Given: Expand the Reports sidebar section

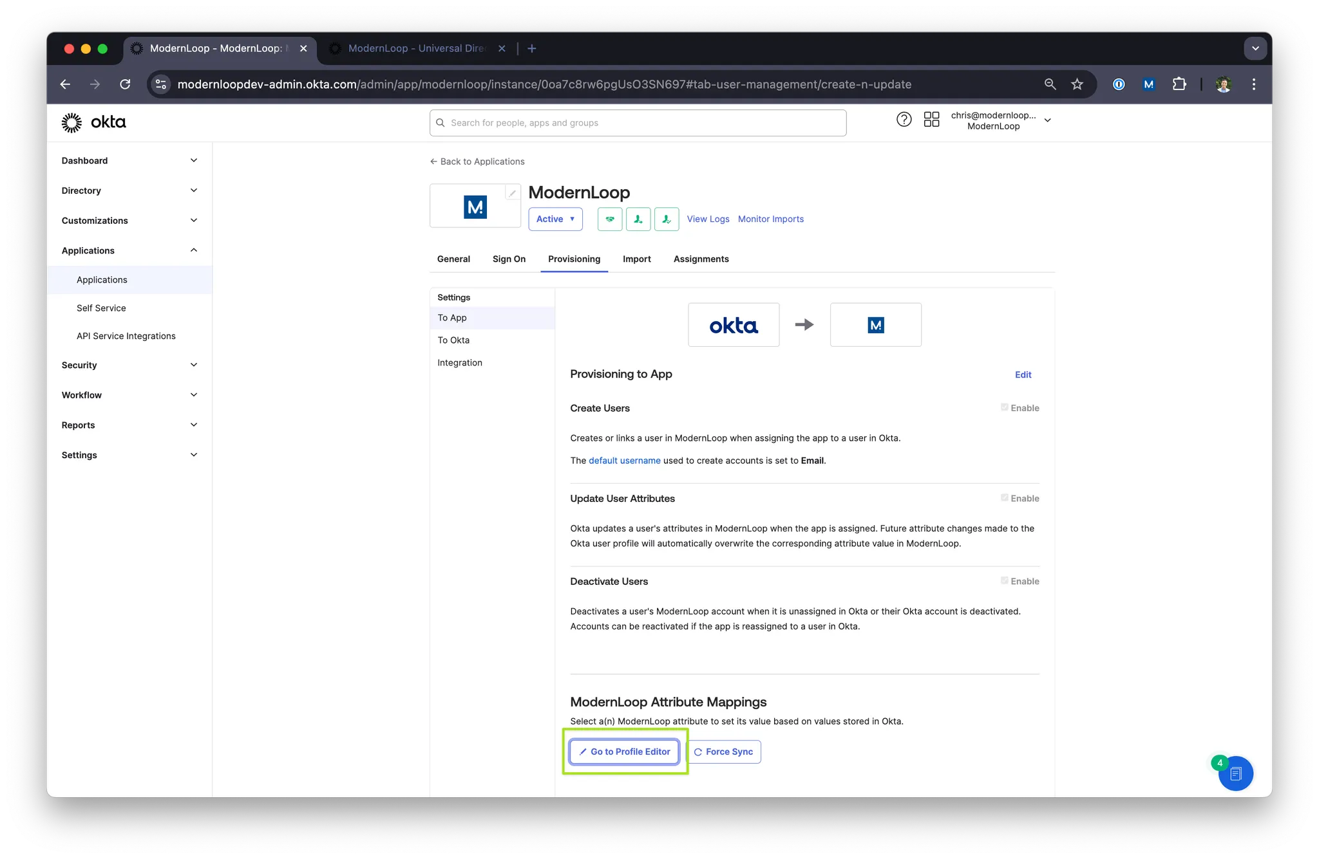Looking at the screenshot, I should [129, 425].
